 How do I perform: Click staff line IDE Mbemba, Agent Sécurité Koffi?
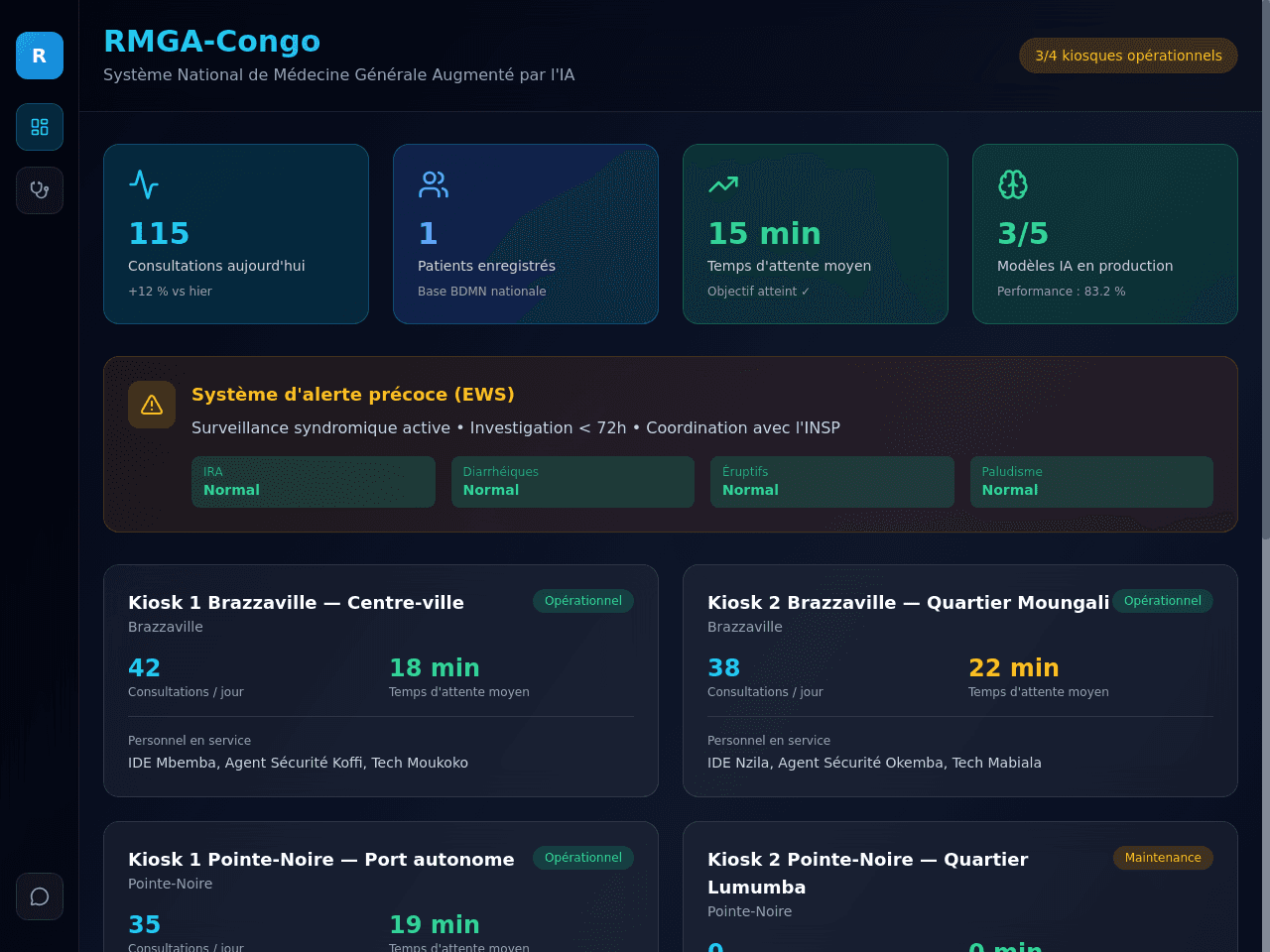point(298,763)
